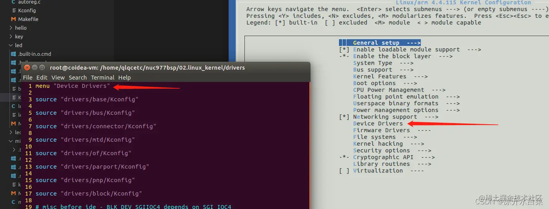Viewport: 549px width, 209px height.
Task: Select Bus support submenu entry
Action: click(383, 70)
